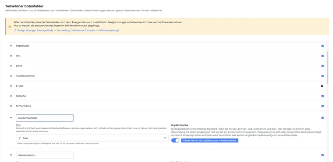333x162 pixels.
Task: Grab the drag handle of Ort row
Action: click(11, 56)
